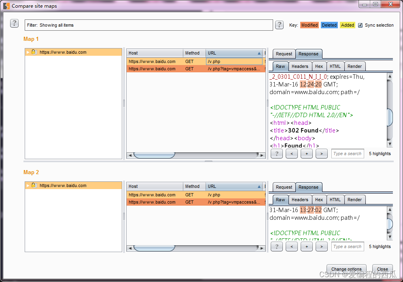Expand the baidu.com tree node in Map 1

[28, 52]
